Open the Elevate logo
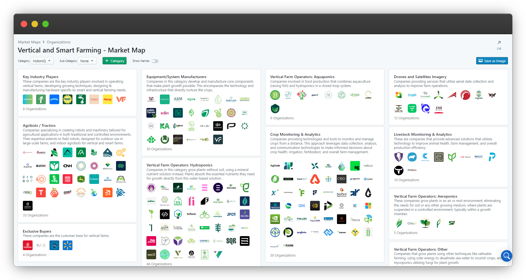 (x=231, y=188)
